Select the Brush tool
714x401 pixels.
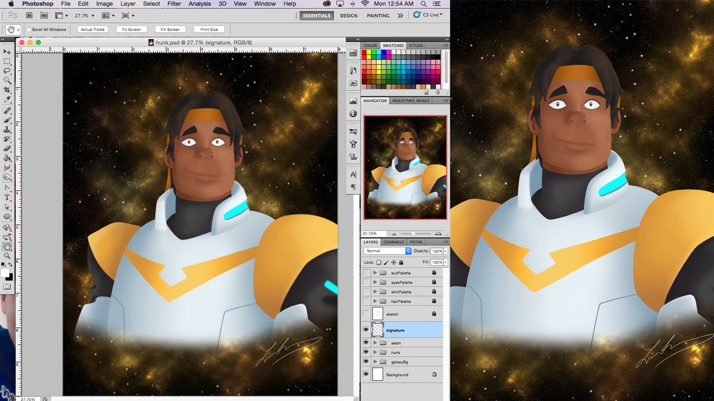[x=7, y=120]
